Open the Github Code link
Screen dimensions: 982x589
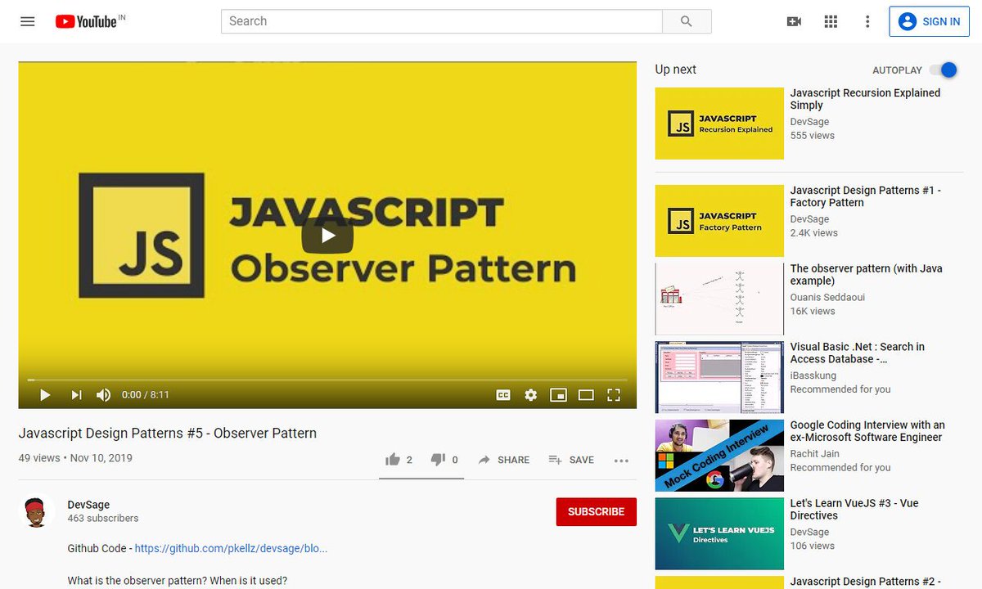point(231,548)
